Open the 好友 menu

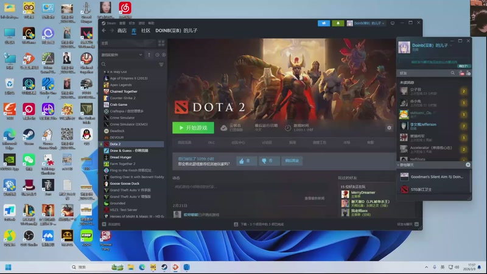[132, 23]
